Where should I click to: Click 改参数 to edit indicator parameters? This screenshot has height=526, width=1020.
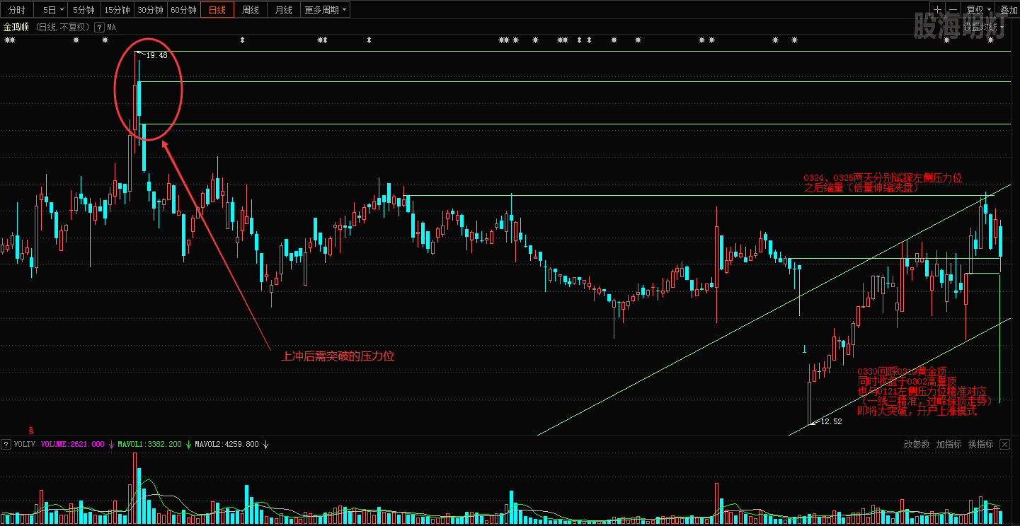point(917,445)
